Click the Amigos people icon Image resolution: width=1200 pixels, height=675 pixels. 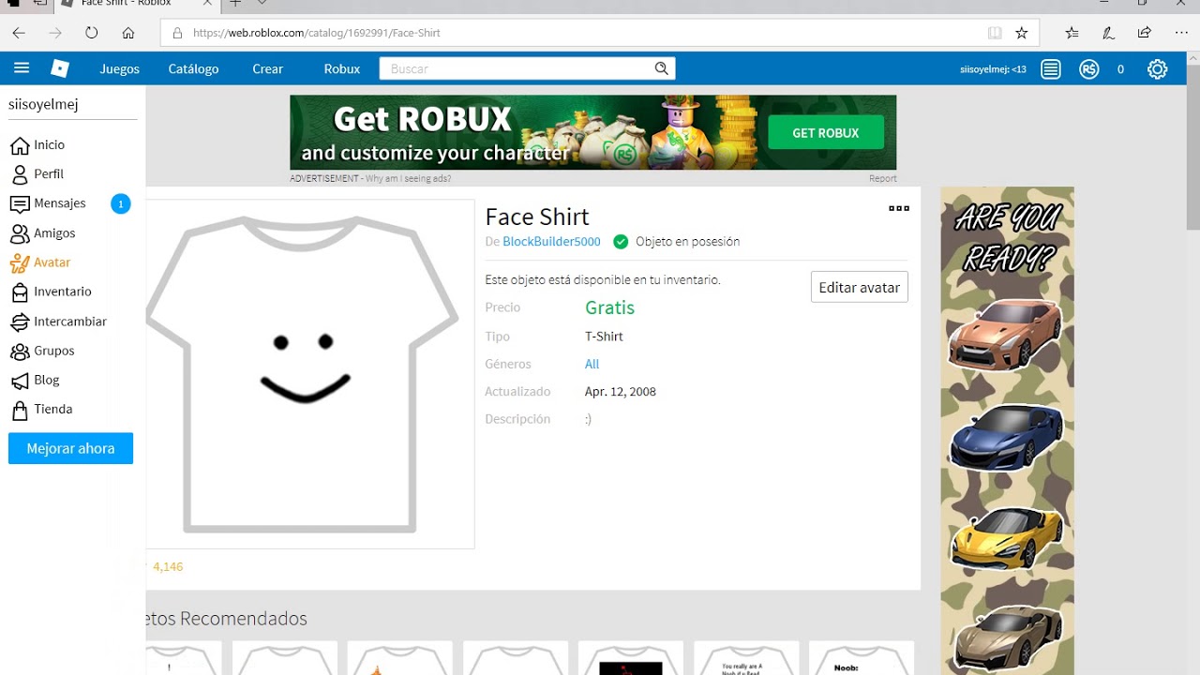(x=20, y=233)
